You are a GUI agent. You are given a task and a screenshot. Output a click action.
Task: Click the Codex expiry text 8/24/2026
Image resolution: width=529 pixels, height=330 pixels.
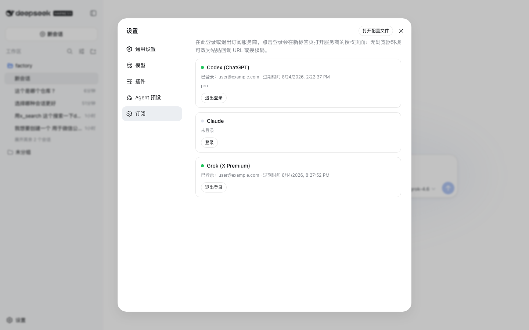pyautogui.click(x=296, y=77)
